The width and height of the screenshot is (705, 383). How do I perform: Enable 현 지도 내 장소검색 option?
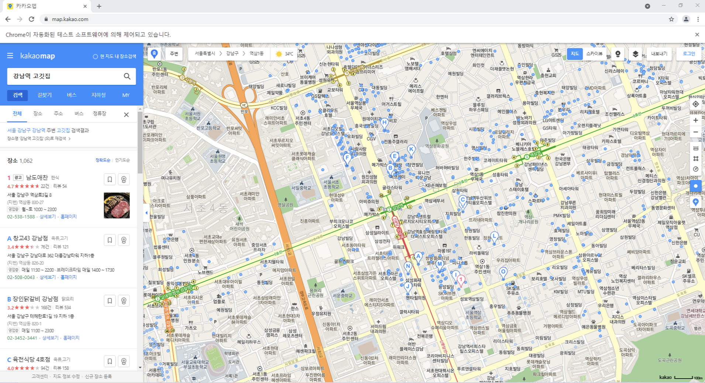point(114,56)
